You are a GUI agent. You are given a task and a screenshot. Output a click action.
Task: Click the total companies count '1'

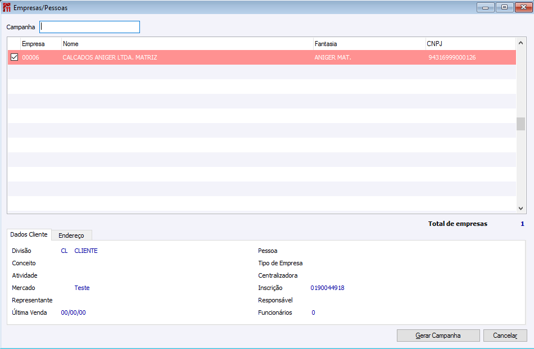click(522, 224)
